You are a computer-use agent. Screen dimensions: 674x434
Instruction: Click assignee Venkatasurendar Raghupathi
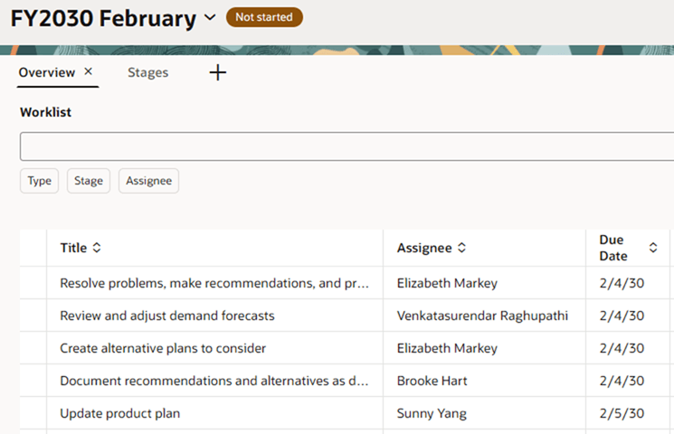[482, 316]
